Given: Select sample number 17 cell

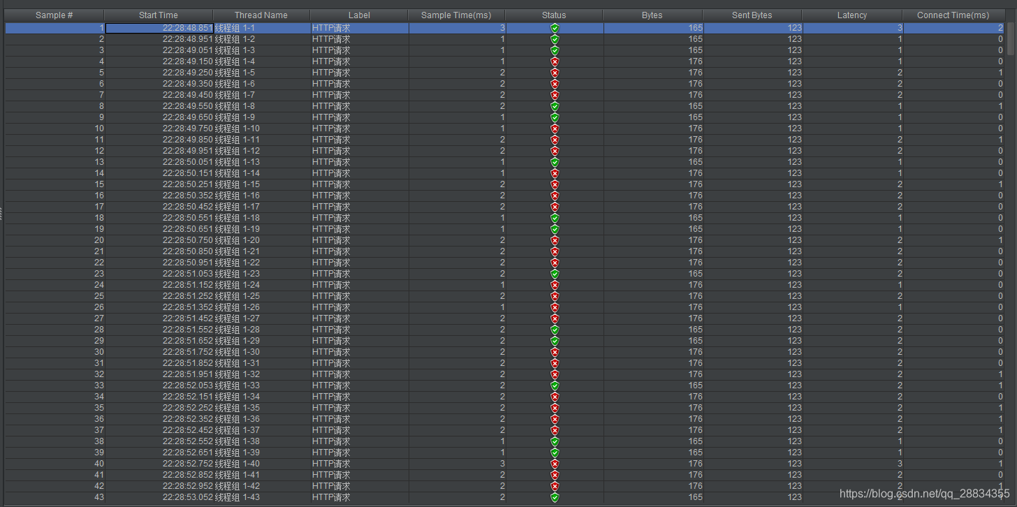Looking at the screenshot, I should [x=55, y=207].
